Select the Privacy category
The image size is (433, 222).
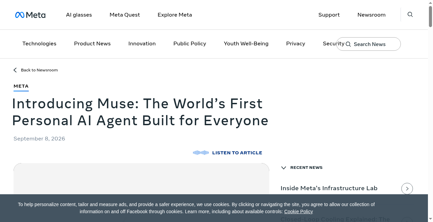296,44
